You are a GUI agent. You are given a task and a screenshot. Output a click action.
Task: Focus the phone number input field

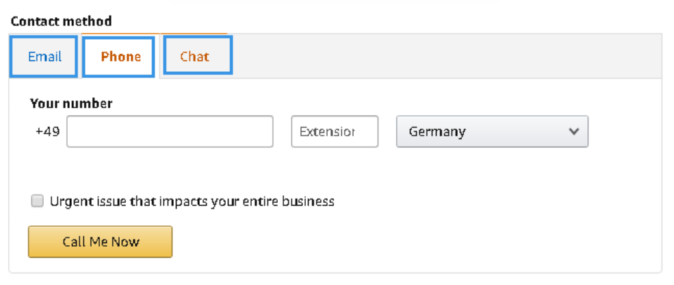pyautogui.click(x=170, y=132)
